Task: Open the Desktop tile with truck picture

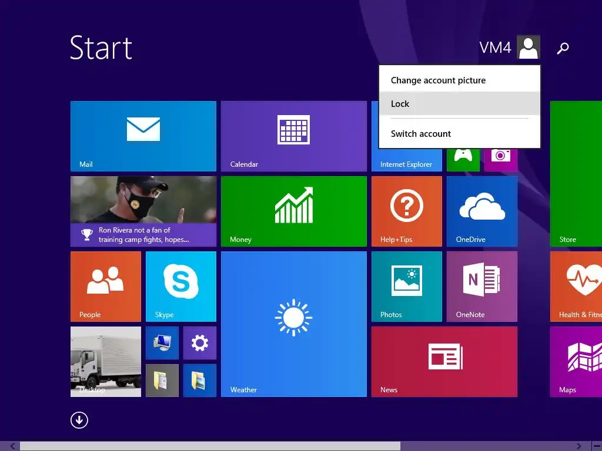Action: point(106,362)
